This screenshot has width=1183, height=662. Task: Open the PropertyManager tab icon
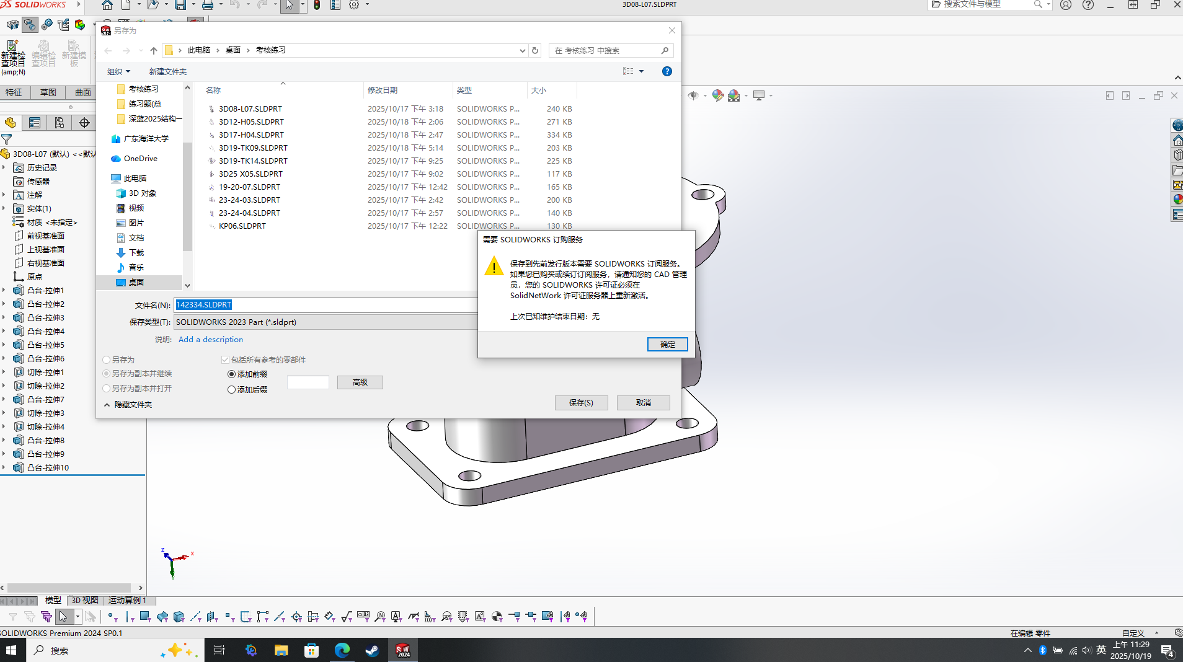[x=35, y=123]
